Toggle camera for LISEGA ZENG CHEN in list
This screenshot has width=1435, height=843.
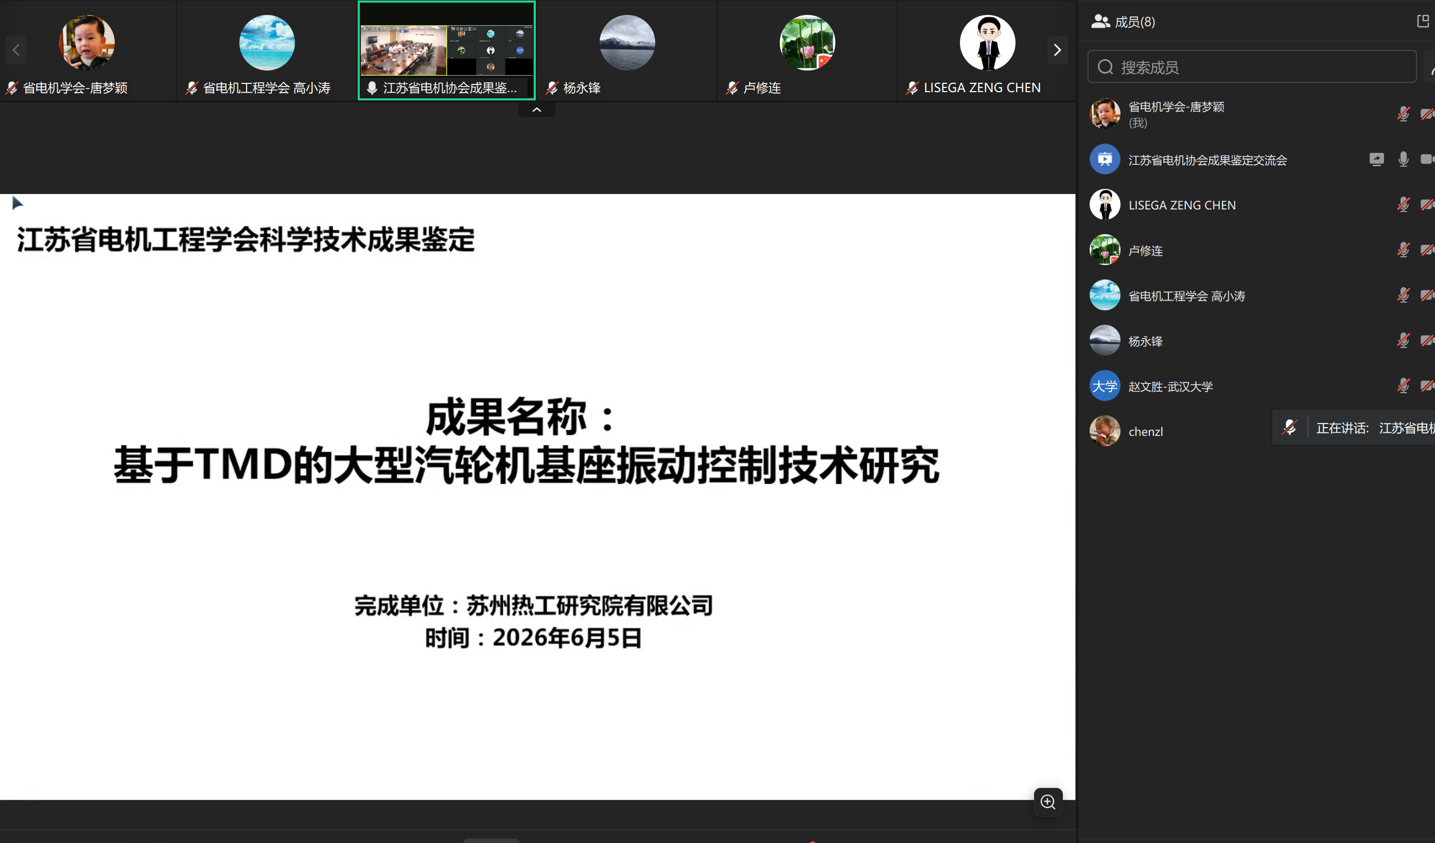coord(1428,204)
